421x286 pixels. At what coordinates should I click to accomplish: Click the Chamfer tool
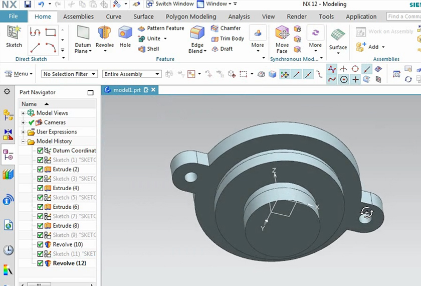226,28
